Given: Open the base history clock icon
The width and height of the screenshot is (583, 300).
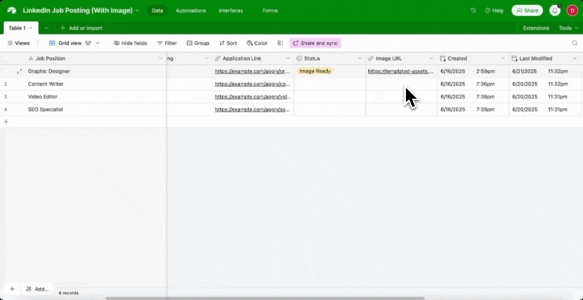Looking at the screenshot, I should (x=473, y=11).
